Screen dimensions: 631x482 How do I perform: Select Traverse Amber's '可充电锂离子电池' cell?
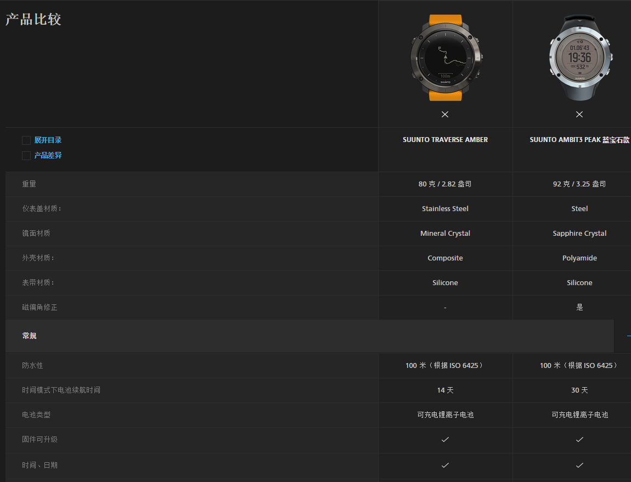coord(445,415)
